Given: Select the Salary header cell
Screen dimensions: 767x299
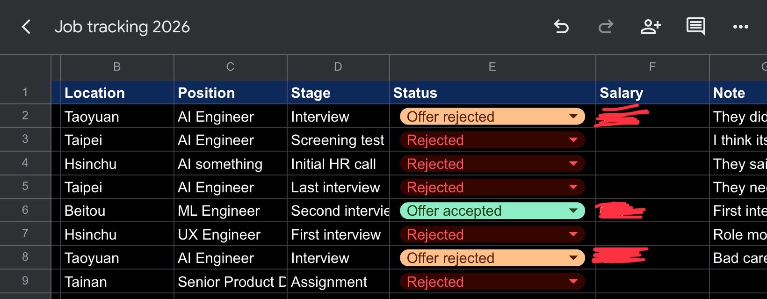Looking at the screenshot, I should pos(652,93).
